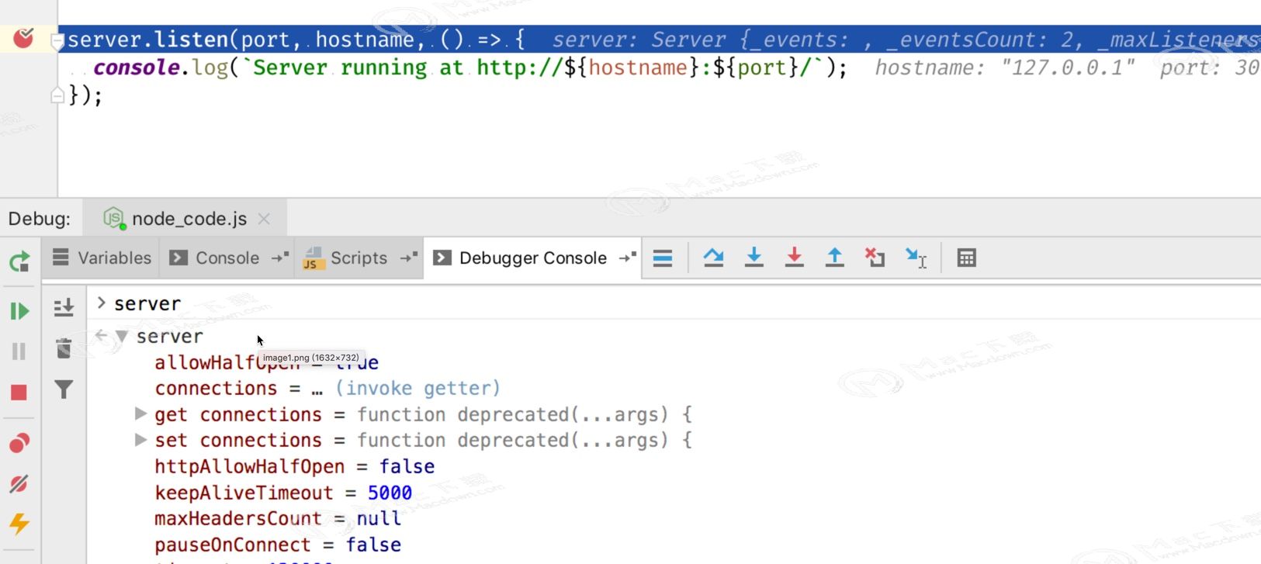The width and height of the screenshot is (1261, 564).
Task: Open the Console tab
Action: 215,258
